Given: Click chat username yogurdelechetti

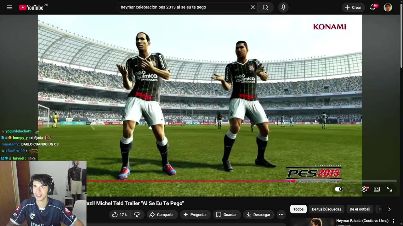Looking at the screenshot, I should click(19, 131).
